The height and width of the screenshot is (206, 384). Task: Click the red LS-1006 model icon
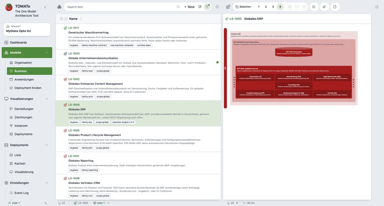tap(65, 178)
